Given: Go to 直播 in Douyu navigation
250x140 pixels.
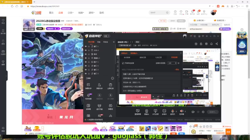Looking at the screenshot, I should point(61,12).
